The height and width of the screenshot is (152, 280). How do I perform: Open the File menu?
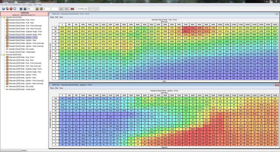coord(2,5)
